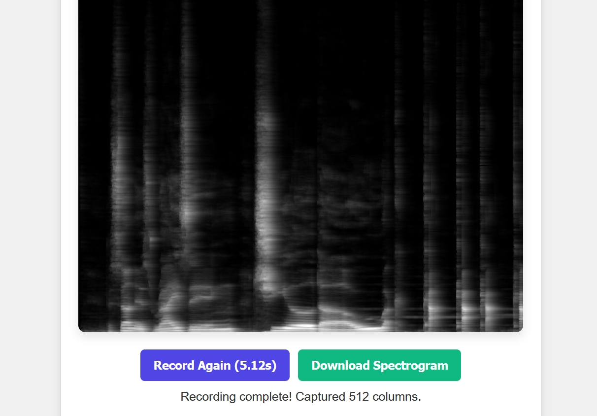The image size is (597, 416).
Task: Click the bottom-left rounded corner of the spectrogram
Action: click(x=82, y=328)
